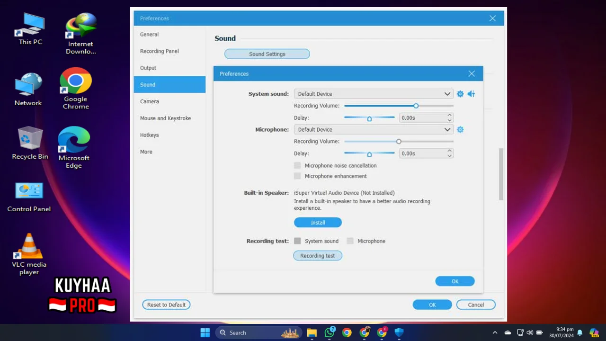Viewport: 606px width, 341px height.
Task: Click Microphone delay value field
Action: 422,153
